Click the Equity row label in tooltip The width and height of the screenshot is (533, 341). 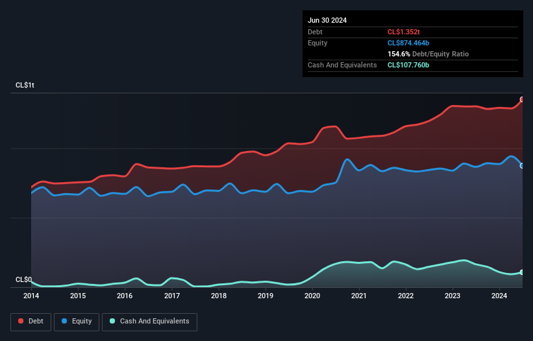pyautogui.click(x=317, y=43)
